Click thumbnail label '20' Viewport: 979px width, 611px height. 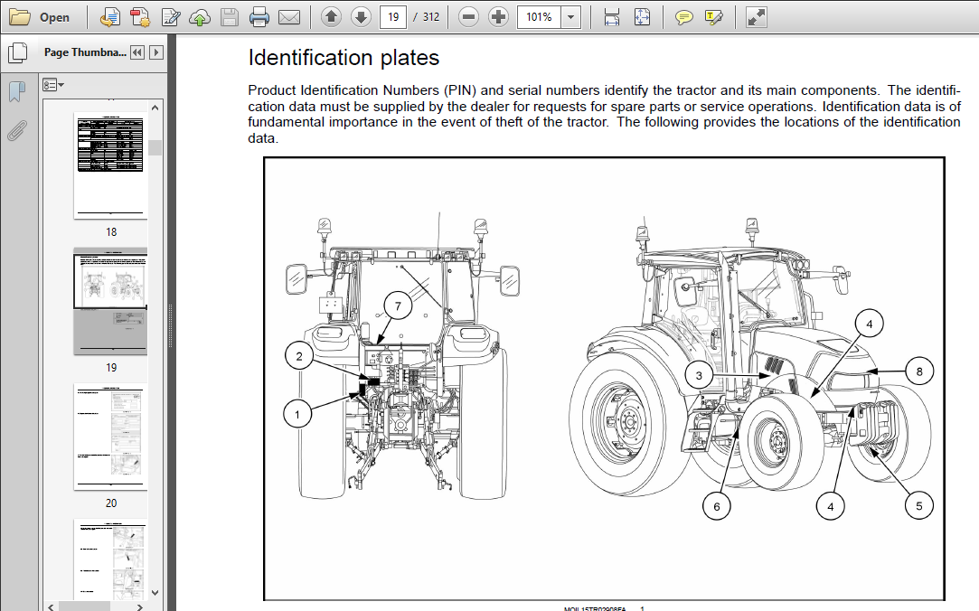click(111, 503)
